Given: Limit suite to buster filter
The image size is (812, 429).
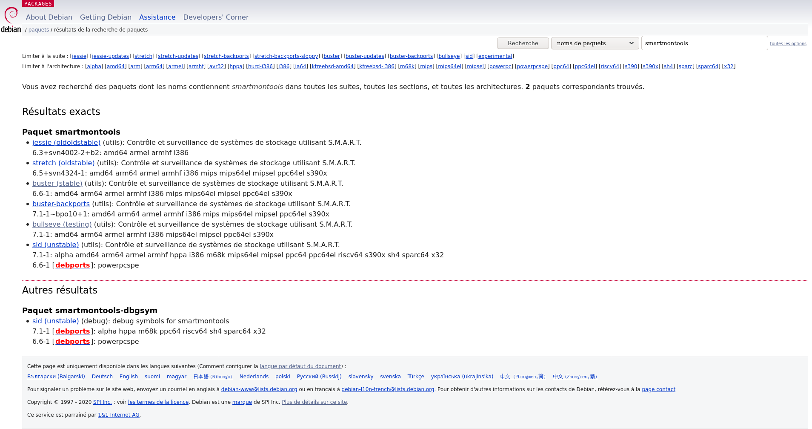Looking at the screenshot, I should point(332,56).
